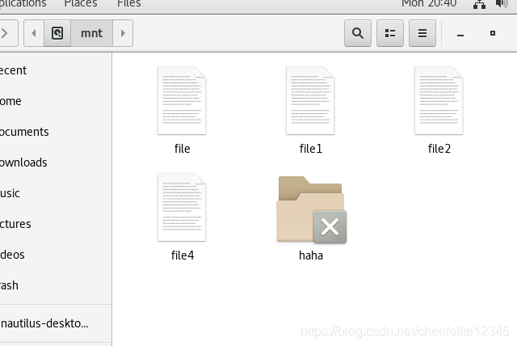517x346 pixels.
Task: Click the volume speaker icon
Action: click(x=501, y=4)
